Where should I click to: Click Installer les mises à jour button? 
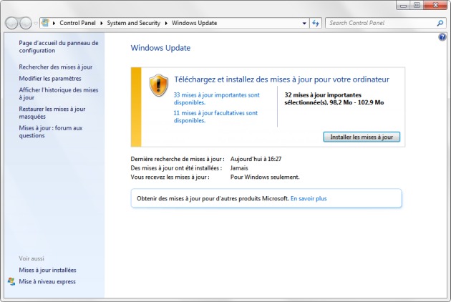(362, 137)
